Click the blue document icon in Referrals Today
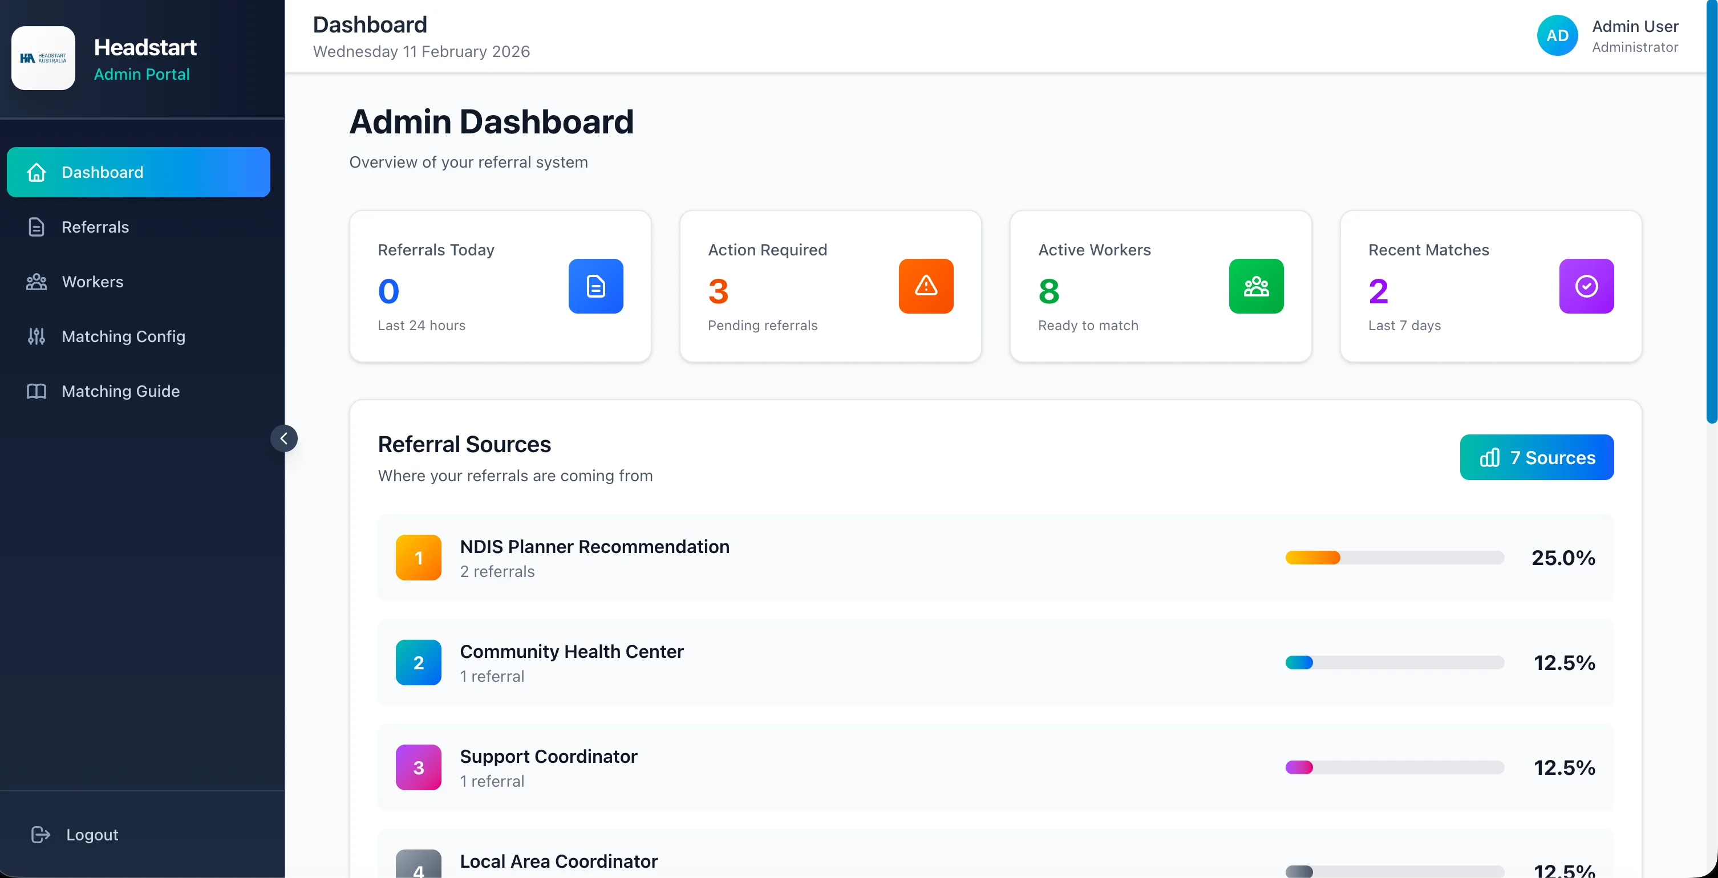The height and width of the screenshot is (878, 1718). point(595,286)
